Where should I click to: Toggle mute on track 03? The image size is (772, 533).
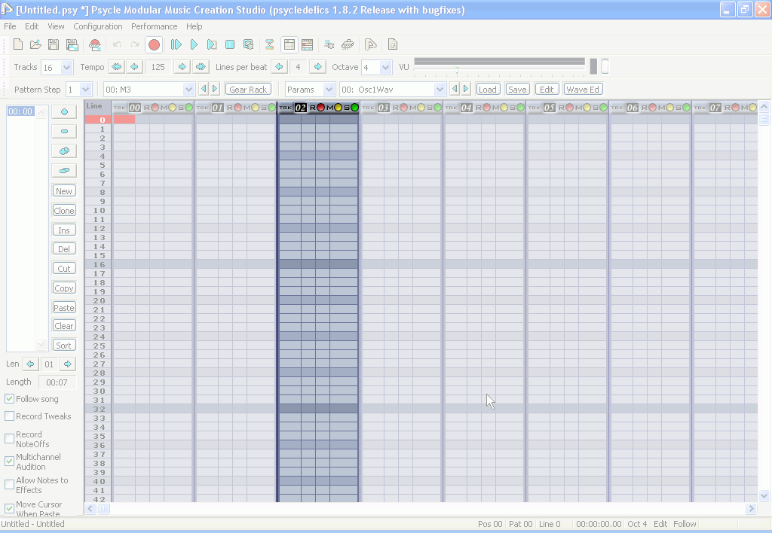coord(421,108)
